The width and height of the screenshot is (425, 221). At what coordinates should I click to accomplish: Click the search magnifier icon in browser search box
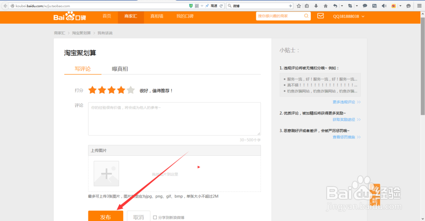(229, 6)
